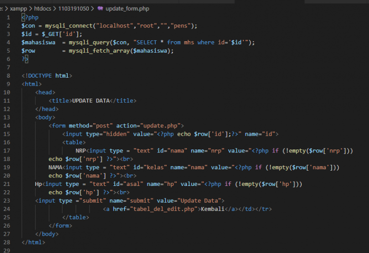Image resolution: width=369 pixels, height=253 pixels.
Task: Expand the 1103191050 breadcrumb folder
Action: [x=75, y=8]
